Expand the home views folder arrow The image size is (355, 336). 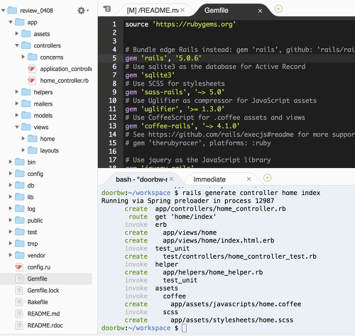23,138
